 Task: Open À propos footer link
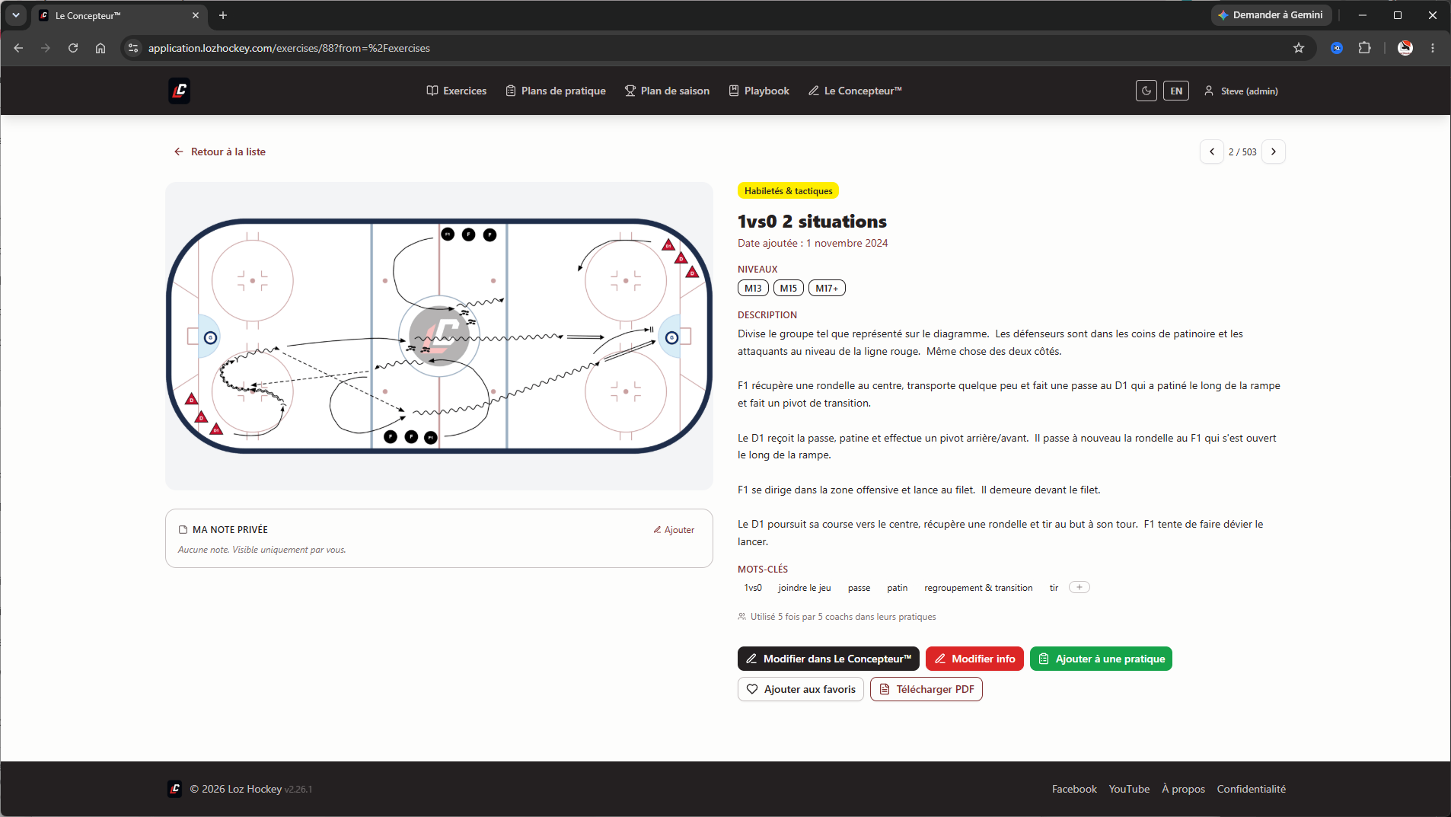(x=1183, y=789)
